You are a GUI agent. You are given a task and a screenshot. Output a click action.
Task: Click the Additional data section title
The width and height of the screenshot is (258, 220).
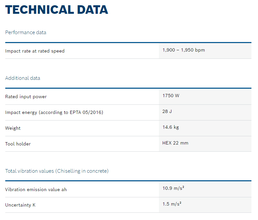(x=23, y=78)
